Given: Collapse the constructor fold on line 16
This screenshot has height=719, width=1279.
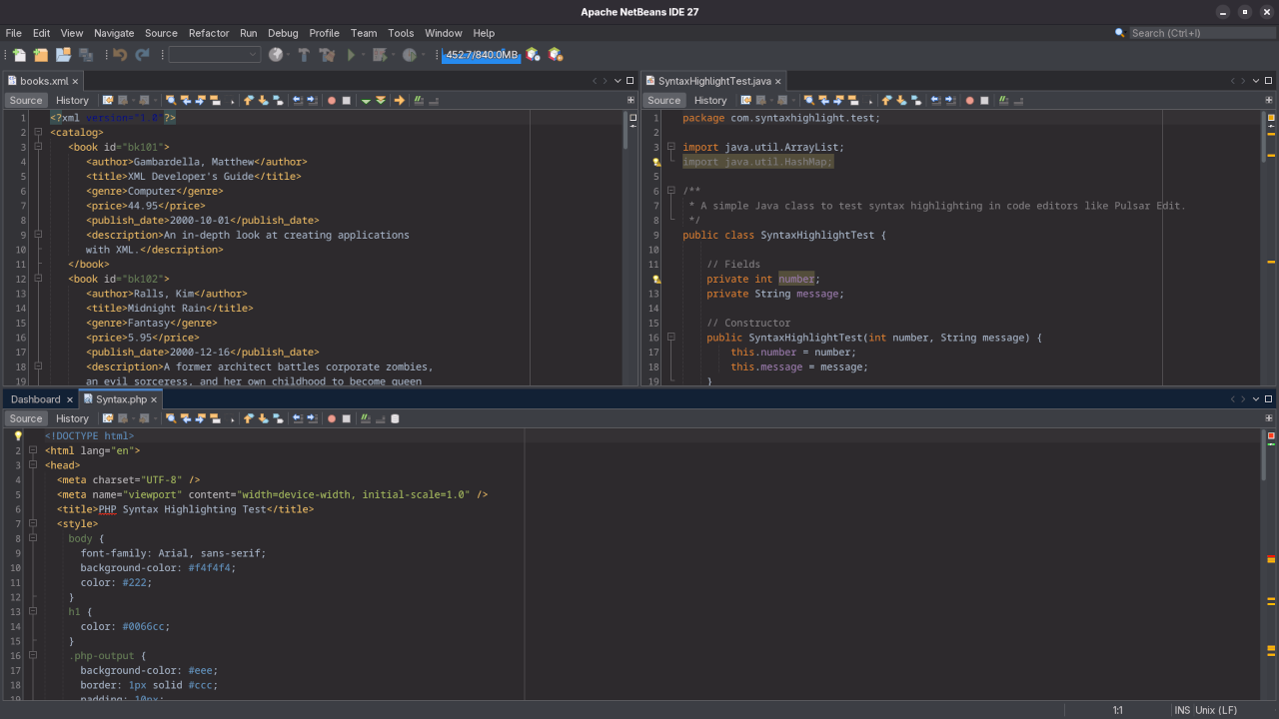Looking at the screenshot, I should [x=671, y=338].
